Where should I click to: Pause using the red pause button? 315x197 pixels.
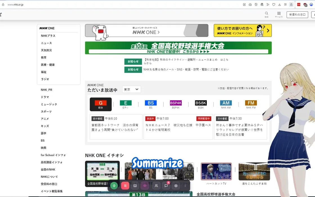(x=125, y=186)
